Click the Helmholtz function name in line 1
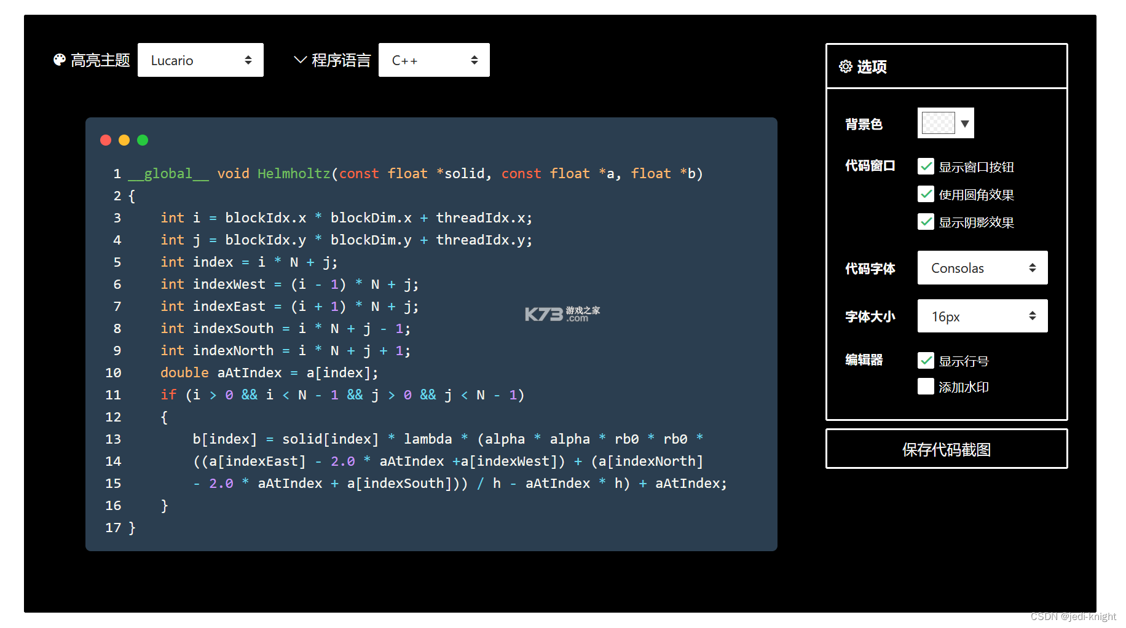Screen dimensions: 1126x628 pos(294,174)
